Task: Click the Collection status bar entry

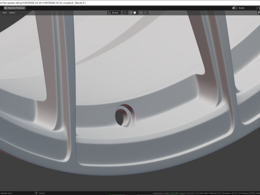Action: tap(158, 193)
